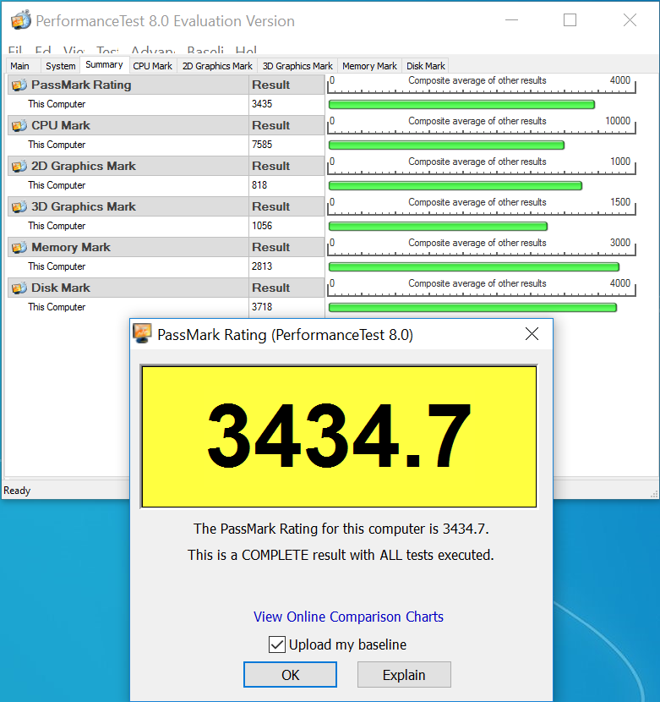Click the Disk Mark row icon
This screenshot has width=660, height=702.
(19, 288)
